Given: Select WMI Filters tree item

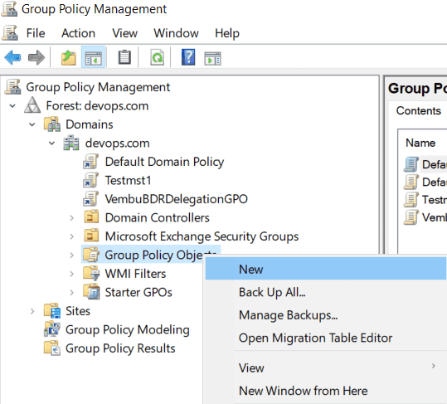Looking at the screenshot, I should (x=135, y=274).
